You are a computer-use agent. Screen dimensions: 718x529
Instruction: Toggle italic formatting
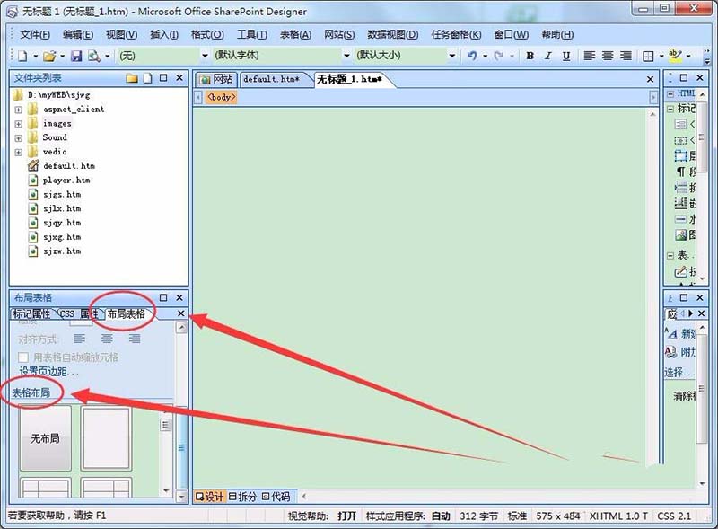548,56
